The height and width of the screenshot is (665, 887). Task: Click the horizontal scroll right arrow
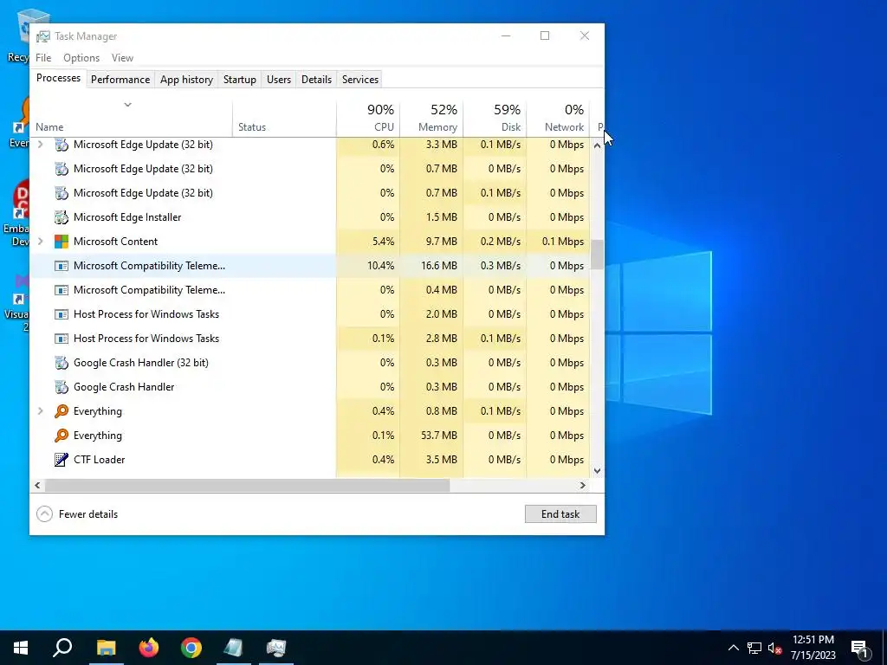tap(583, 486)
